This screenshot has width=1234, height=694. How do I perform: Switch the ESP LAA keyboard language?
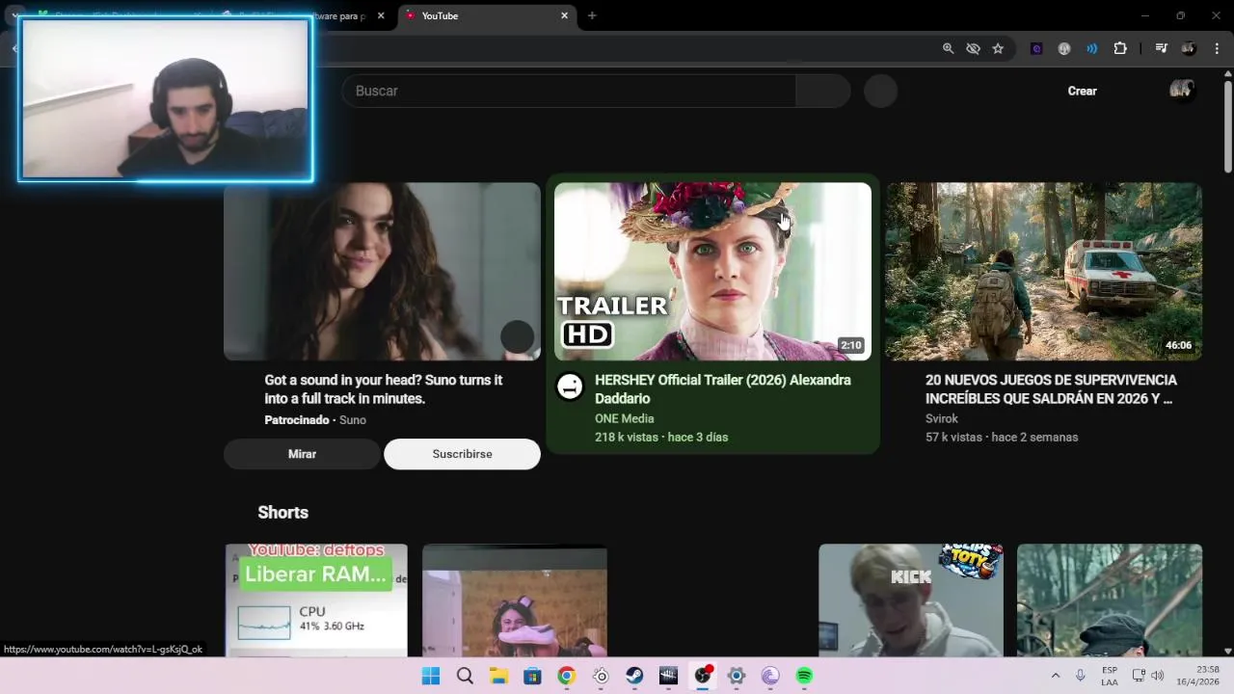pyautogui.click(x=1110, y=676)
